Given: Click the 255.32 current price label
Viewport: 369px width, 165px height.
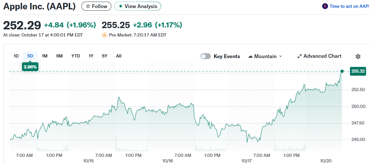Looking at the screenshot, I should (x=357, y=71).
